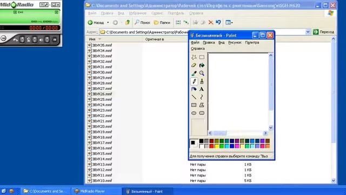Select the straight Line tool
This screenshot has height=195, width=346.
194,97
